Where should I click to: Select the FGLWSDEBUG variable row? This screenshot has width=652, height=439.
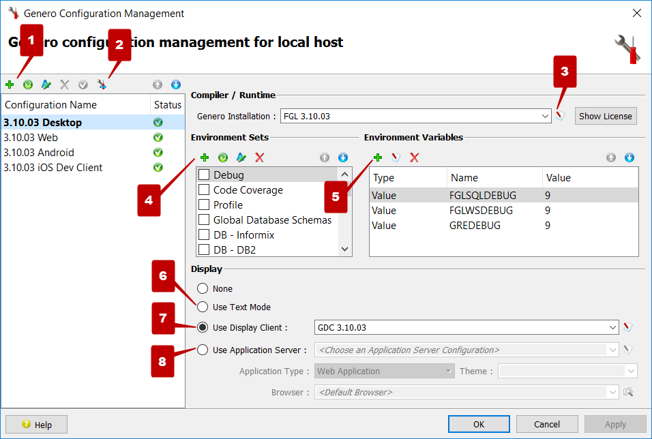point(503,210)
